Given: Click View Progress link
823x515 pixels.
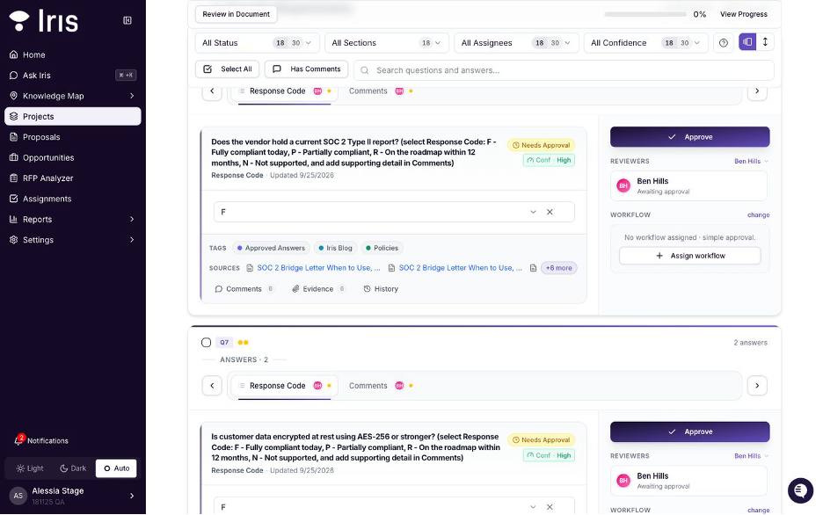Looking at the screenshot, I should (x=743, y=14).
